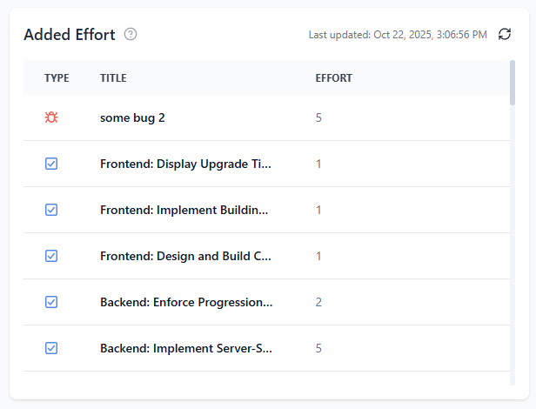The image size is (536, 409).
Task: Open 'Backend: Implement Server-S...' item
Action: click(186, 348)
